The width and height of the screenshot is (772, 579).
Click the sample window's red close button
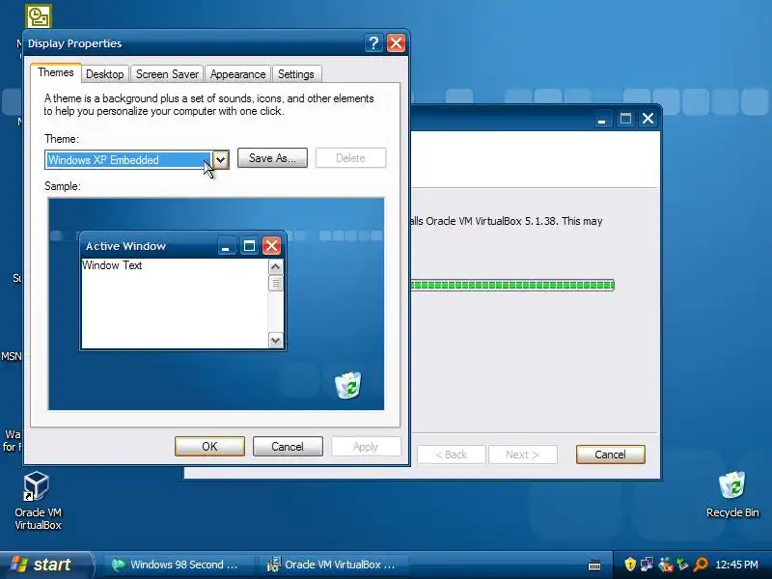pos(271,246)
